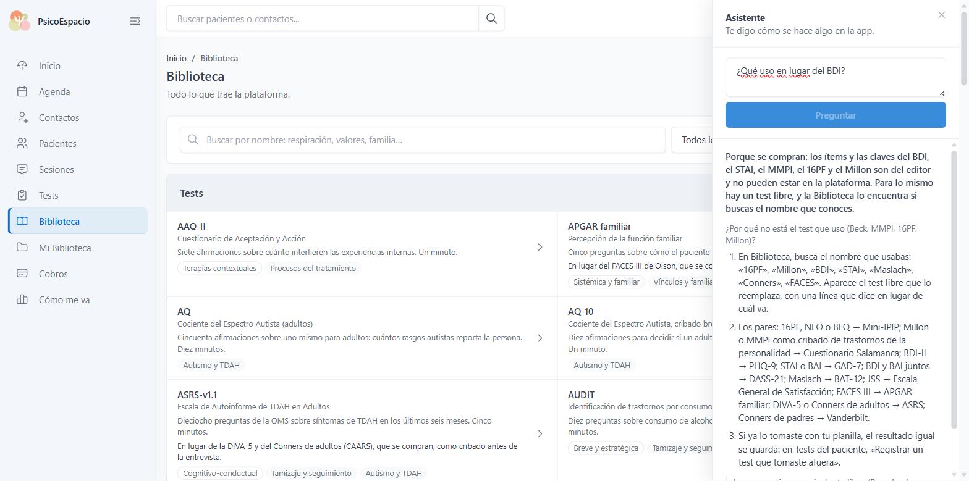Click the Cognitivo-conductual tag
The image size is (969, 481).
(x=220, y=473)
